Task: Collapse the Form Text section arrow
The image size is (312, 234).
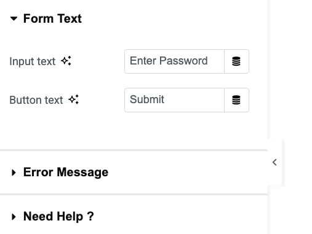Action: click(14, 19)
